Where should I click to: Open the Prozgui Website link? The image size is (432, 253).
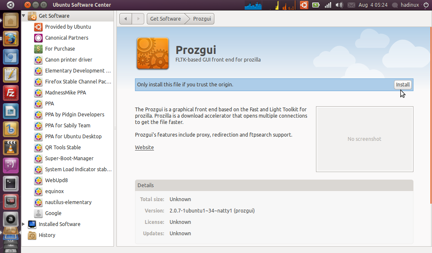click(x=144, y=147)
